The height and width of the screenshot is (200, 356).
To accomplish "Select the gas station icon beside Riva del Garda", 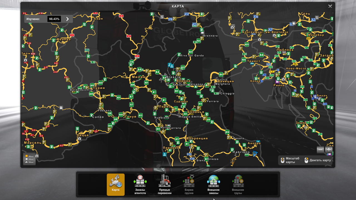I will [179, 54].
